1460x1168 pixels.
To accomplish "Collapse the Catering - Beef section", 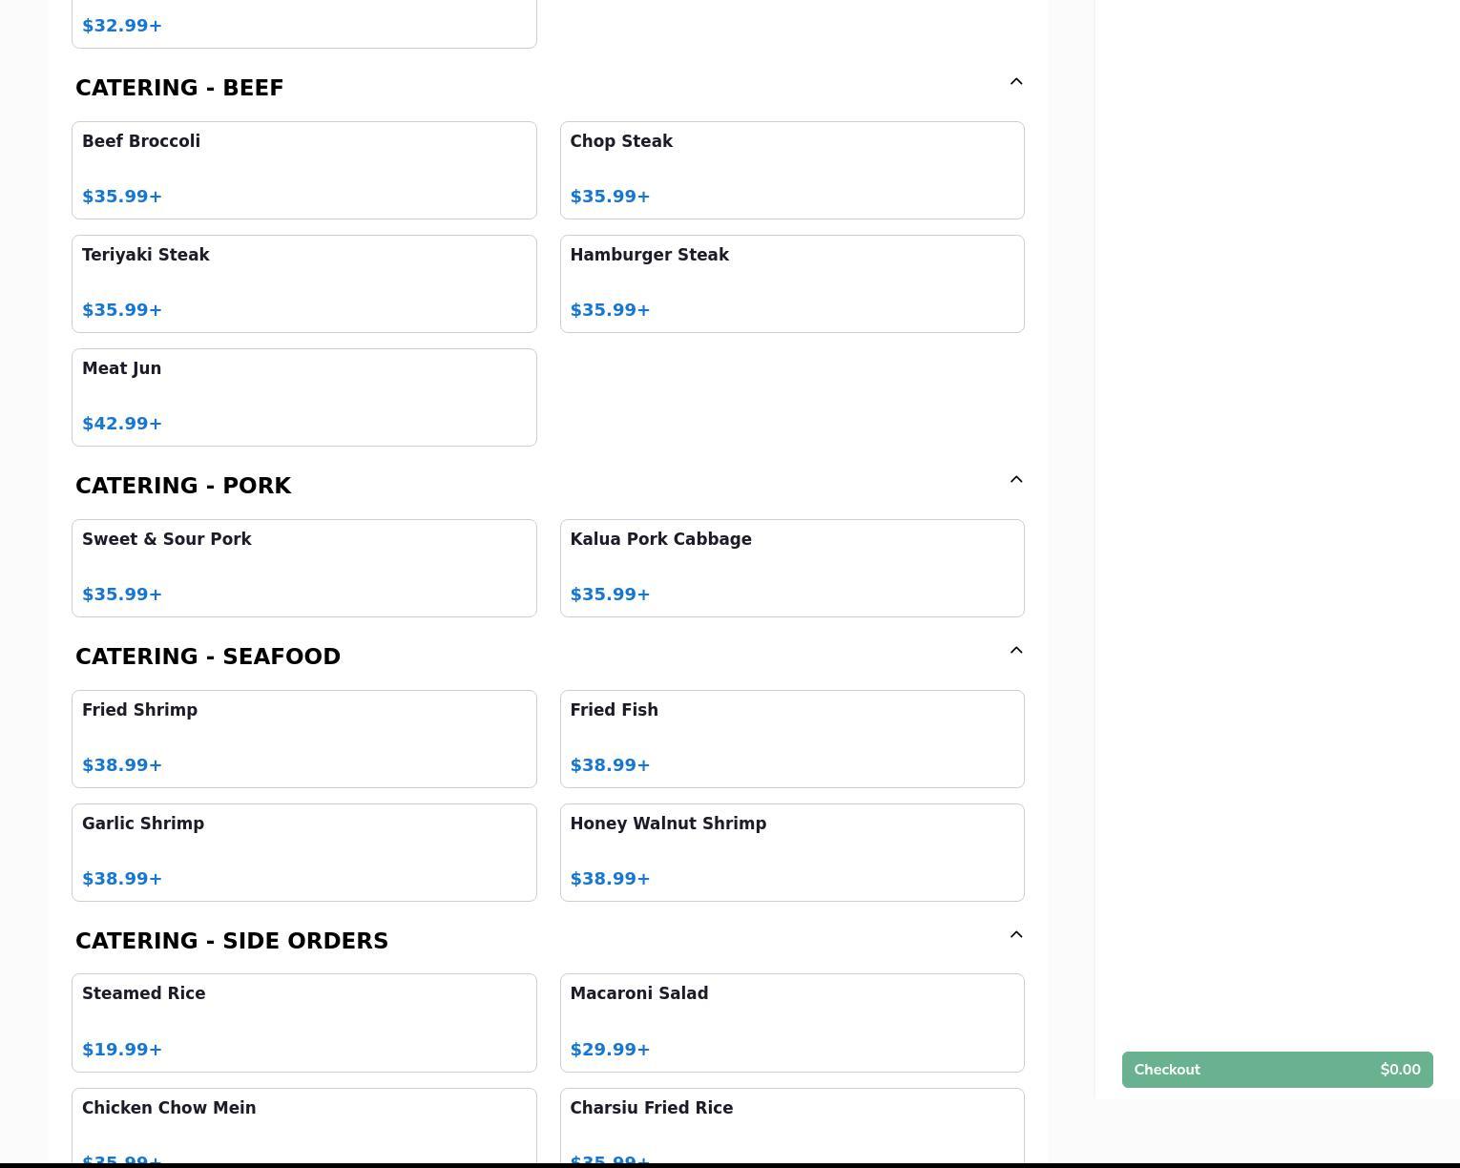I will point(1015,82).
